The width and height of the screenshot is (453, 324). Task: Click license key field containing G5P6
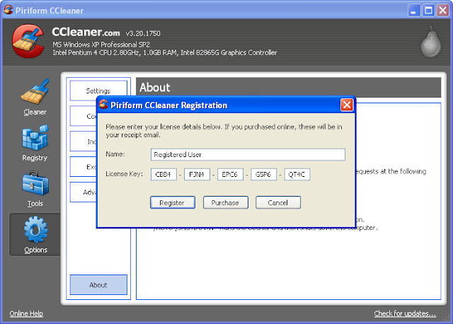pyautogui.click(x=263, y=175)
